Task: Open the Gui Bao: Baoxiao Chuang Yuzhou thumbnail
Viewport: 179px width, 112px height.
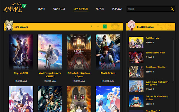Action: [136, 101]
